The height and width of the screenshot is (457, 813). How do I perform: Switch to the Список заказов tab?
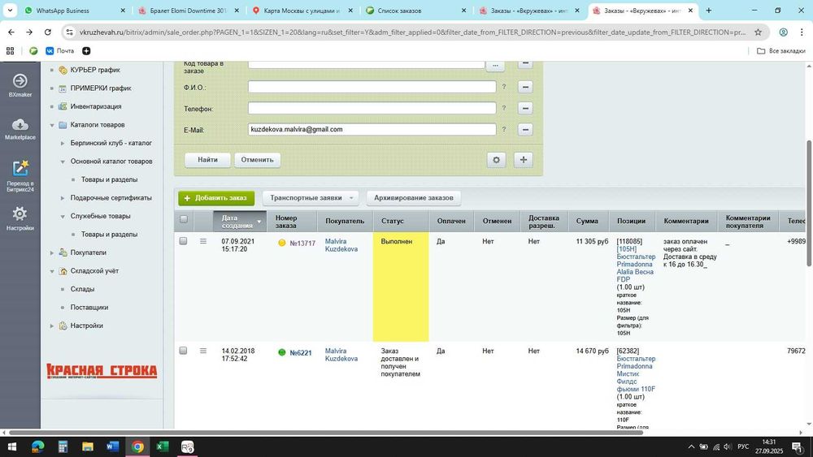click(x=415, y=11)
